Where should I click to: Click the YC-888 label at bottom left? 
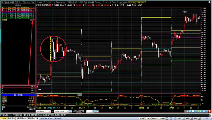(3, 118)
